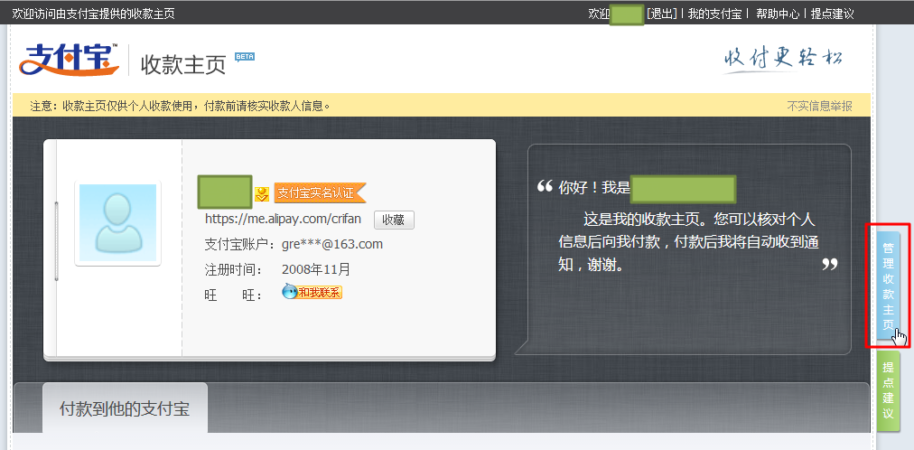
Task: Click the 你好！我是 greeting text
Action: click(594, 187)
